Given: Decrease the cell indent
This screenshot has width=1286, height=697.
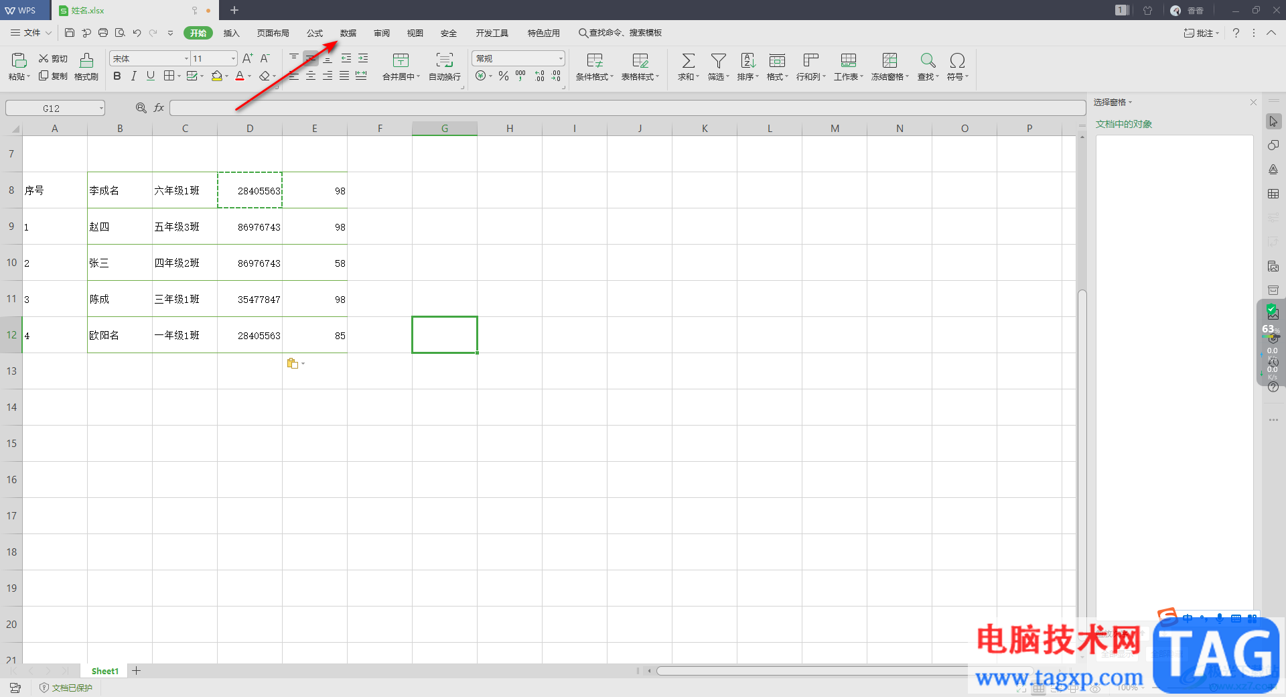Looking at the screenshot, I should pyautogui.click(x=346, y=58).
